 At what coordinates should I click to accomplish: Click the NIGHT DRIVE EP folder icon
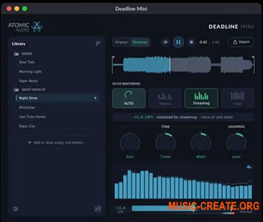16,90
